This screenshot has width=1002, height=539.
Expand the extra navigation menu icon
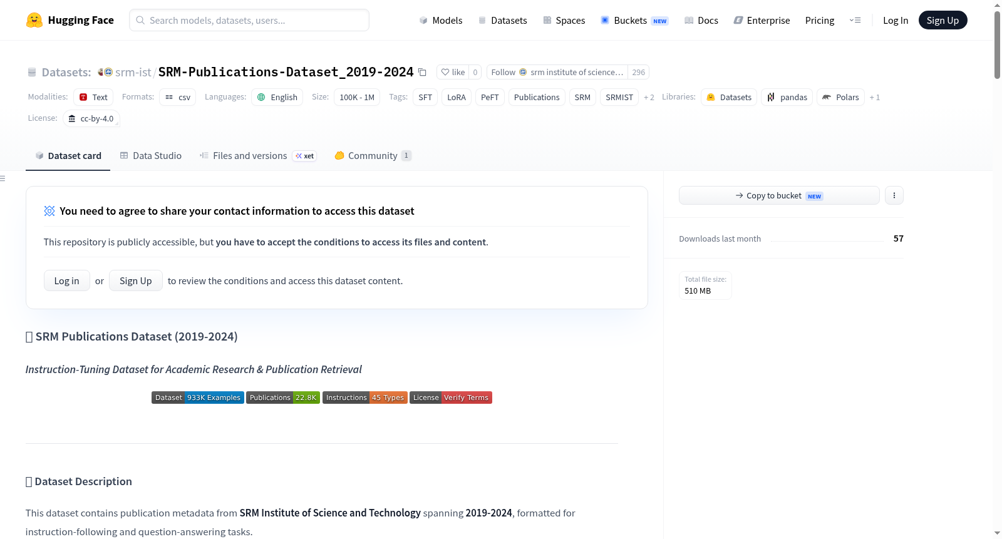click(855, 20)
